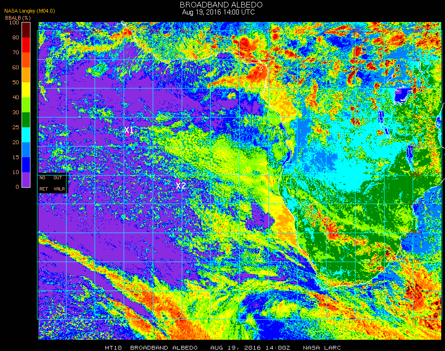Click the 15 tick label on color bar
Viewport: 445px width, 351px height.
coord(15,157)
